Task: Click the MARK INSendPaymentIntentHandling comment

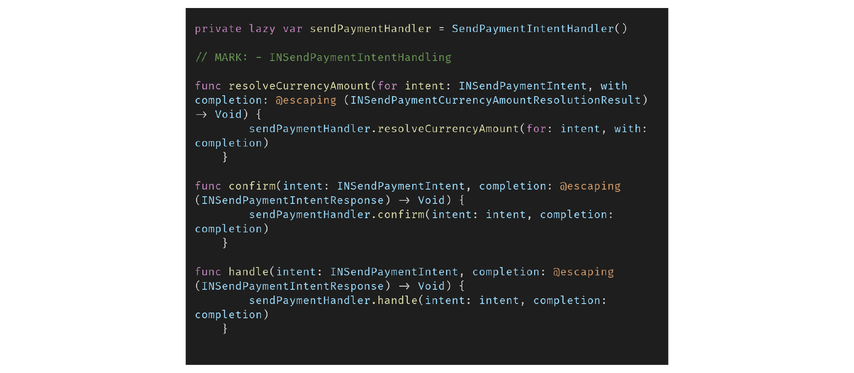Action: pos(323,57)
